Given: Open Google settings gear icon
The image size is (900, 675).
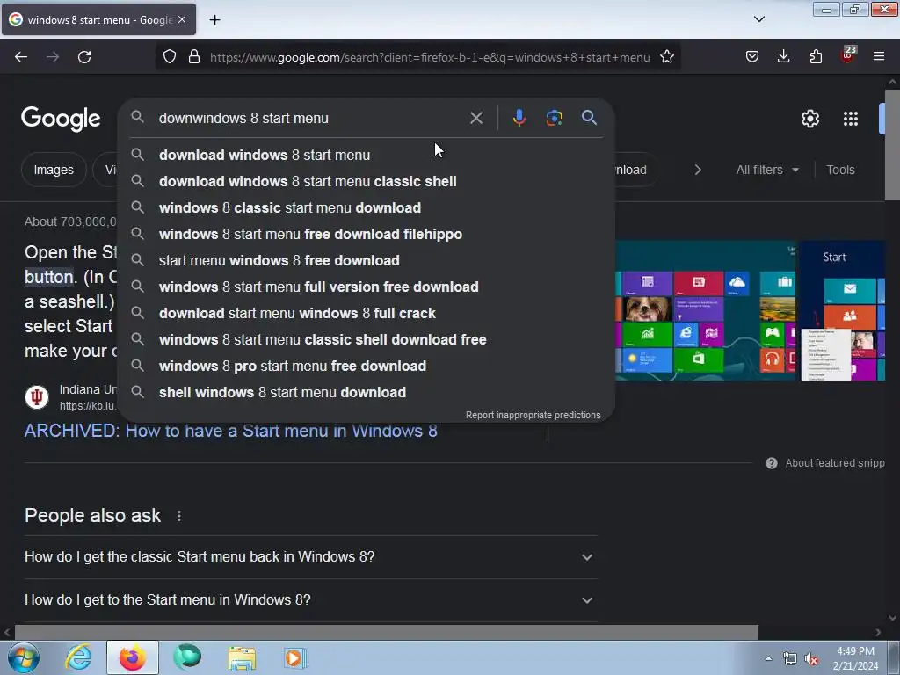Looking at the screenshot, I should [x=809, y=119].
